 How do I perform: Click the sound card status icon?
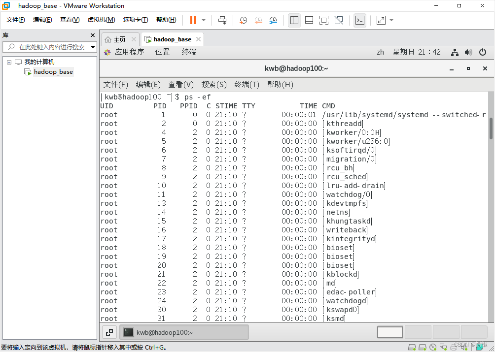(464, 348)
